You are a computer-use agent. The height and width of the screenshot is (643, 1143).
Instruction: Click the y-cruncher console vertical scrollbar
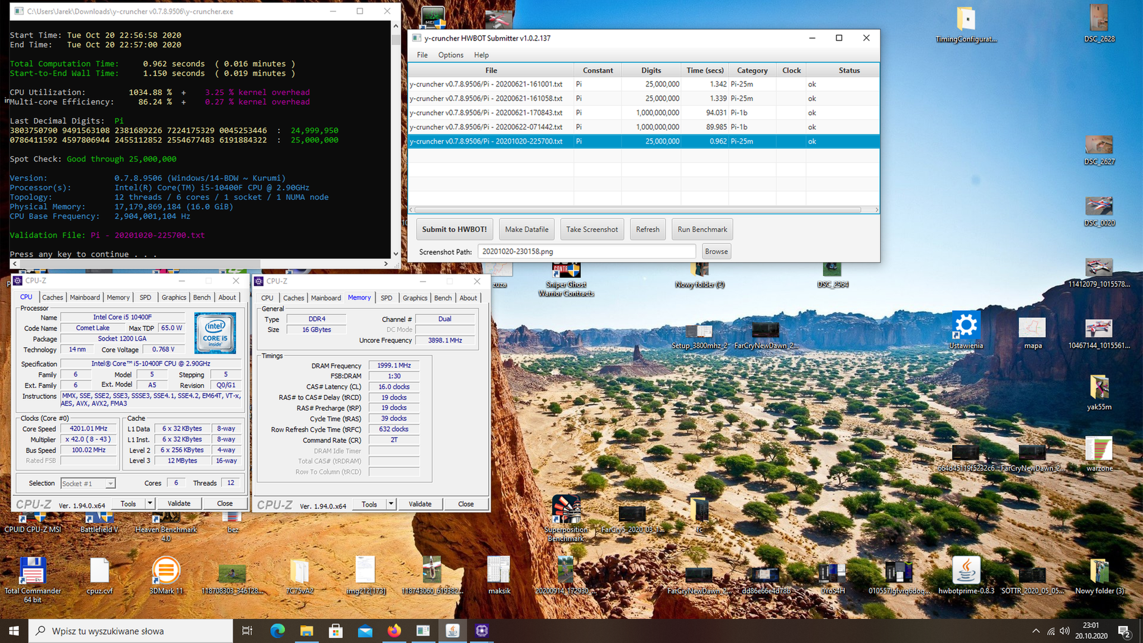(x=395, y=140)
